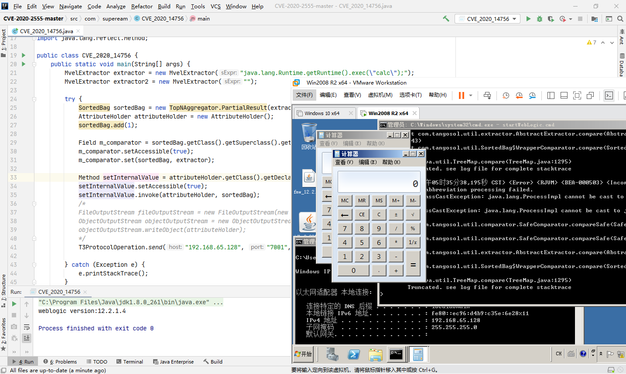Build the project with the hammer icon
This screenshot has height=374, width=626.
click(446, 19)
